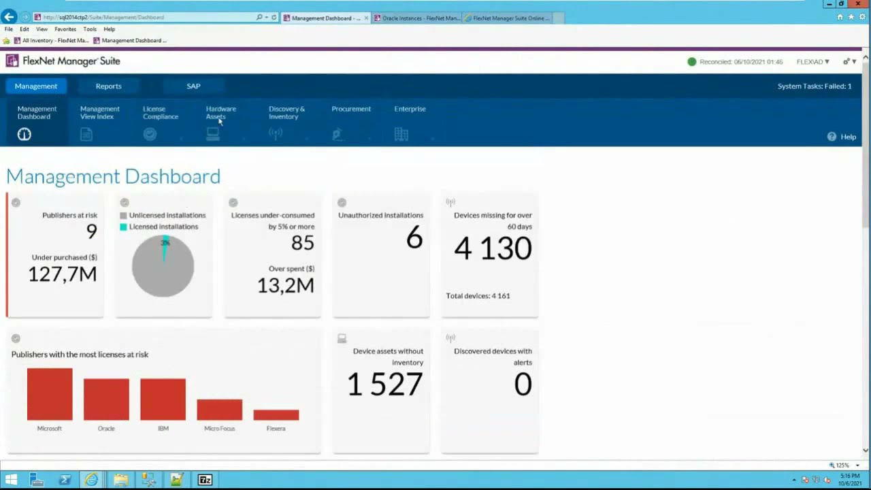The height and width of the screenshot is (490, 871).
Task: Open the License Compliance checkmark icon
Action: (150, 135)
